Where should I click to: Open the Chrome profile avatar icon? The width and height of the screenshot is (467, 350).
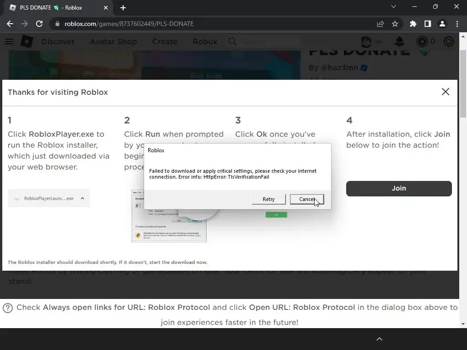[x=442, y=24]
